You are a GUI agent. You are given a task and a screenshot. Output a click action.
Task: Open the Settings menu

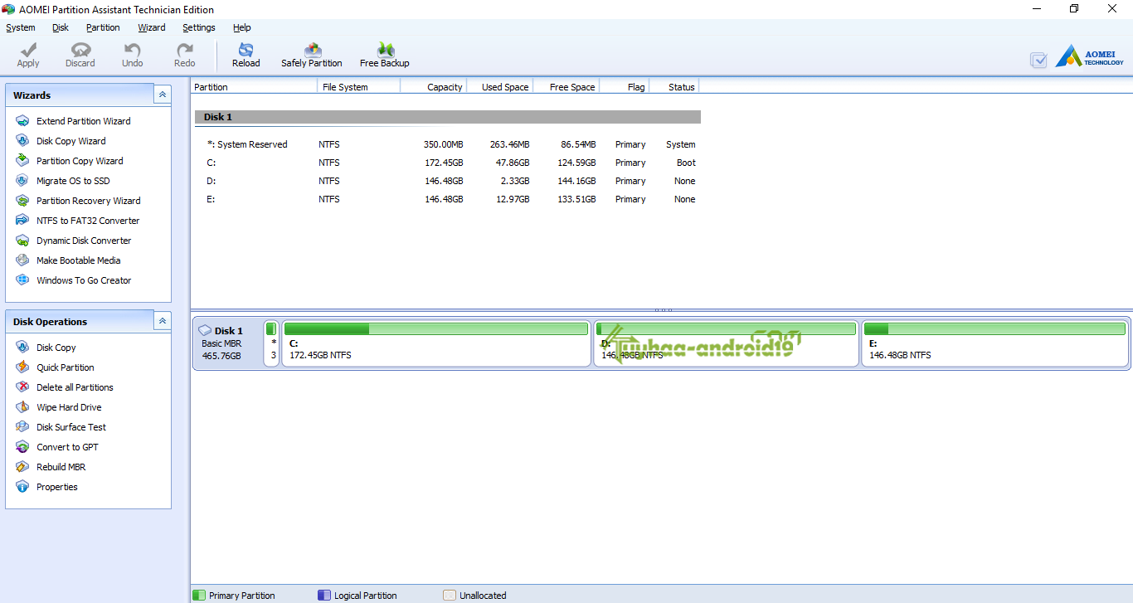tap(199, 27)
